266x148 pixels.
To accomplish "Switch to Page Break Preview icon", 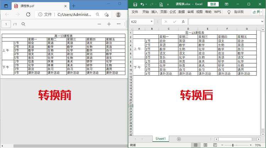I will point(215,145).
